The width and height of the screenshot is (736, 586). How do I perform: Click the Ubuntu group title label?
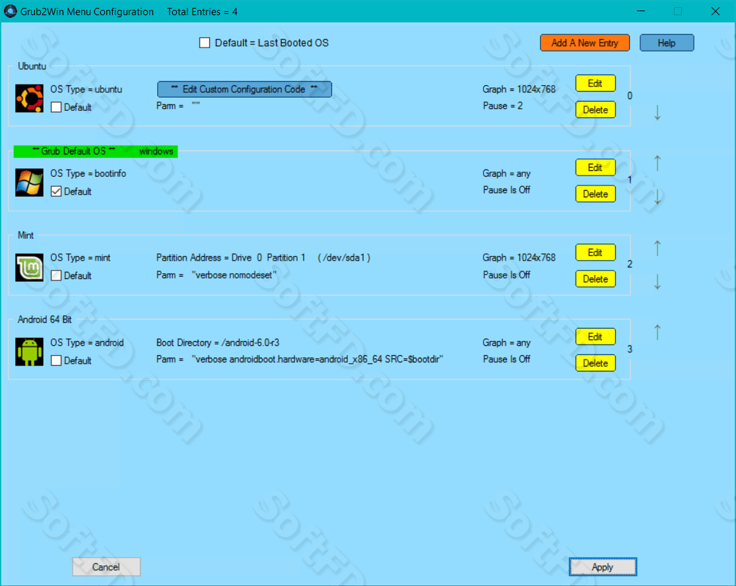pos(32,66)
